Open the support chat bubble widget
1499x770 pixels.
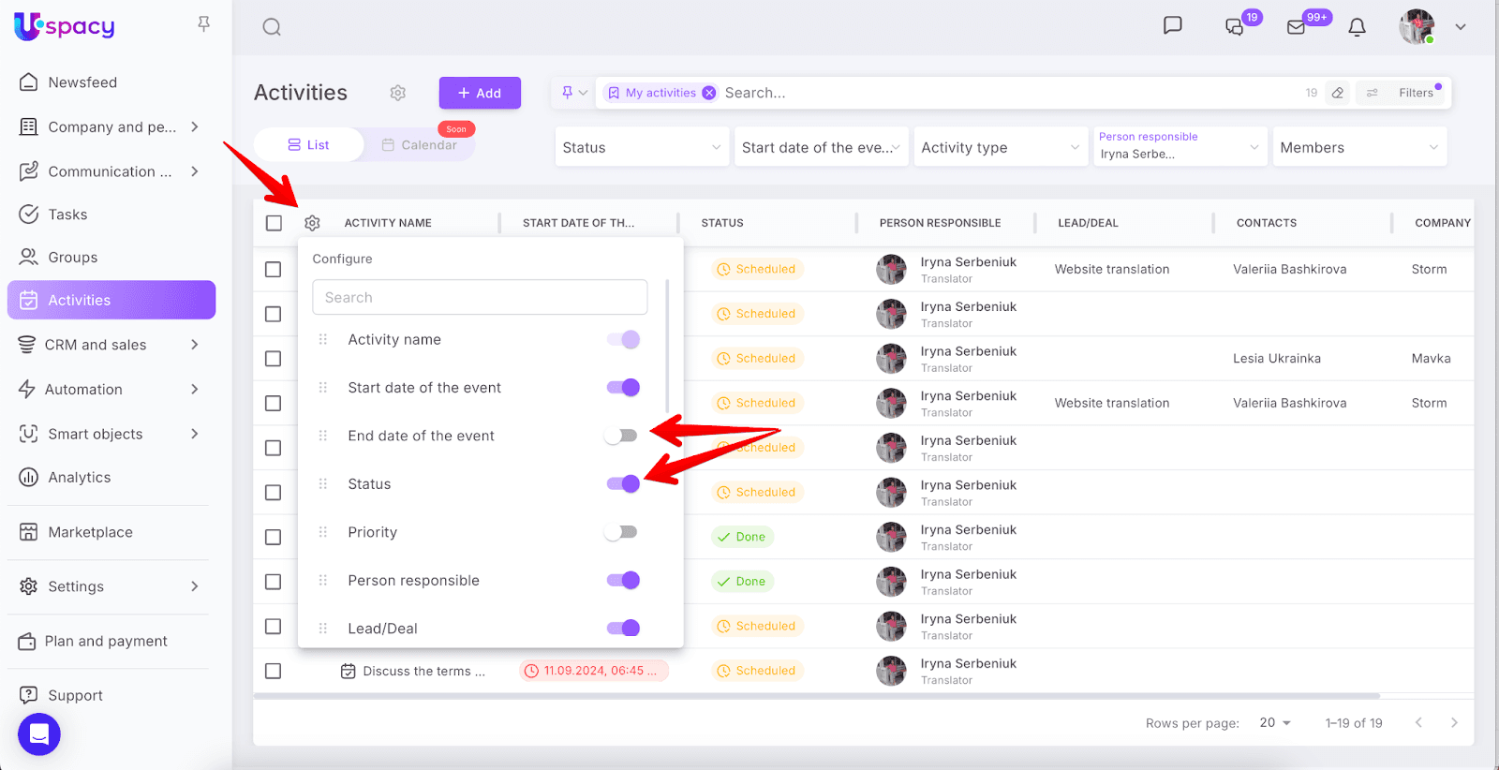39,734
